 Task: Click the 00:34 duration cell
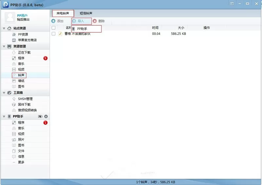(156, 34)
